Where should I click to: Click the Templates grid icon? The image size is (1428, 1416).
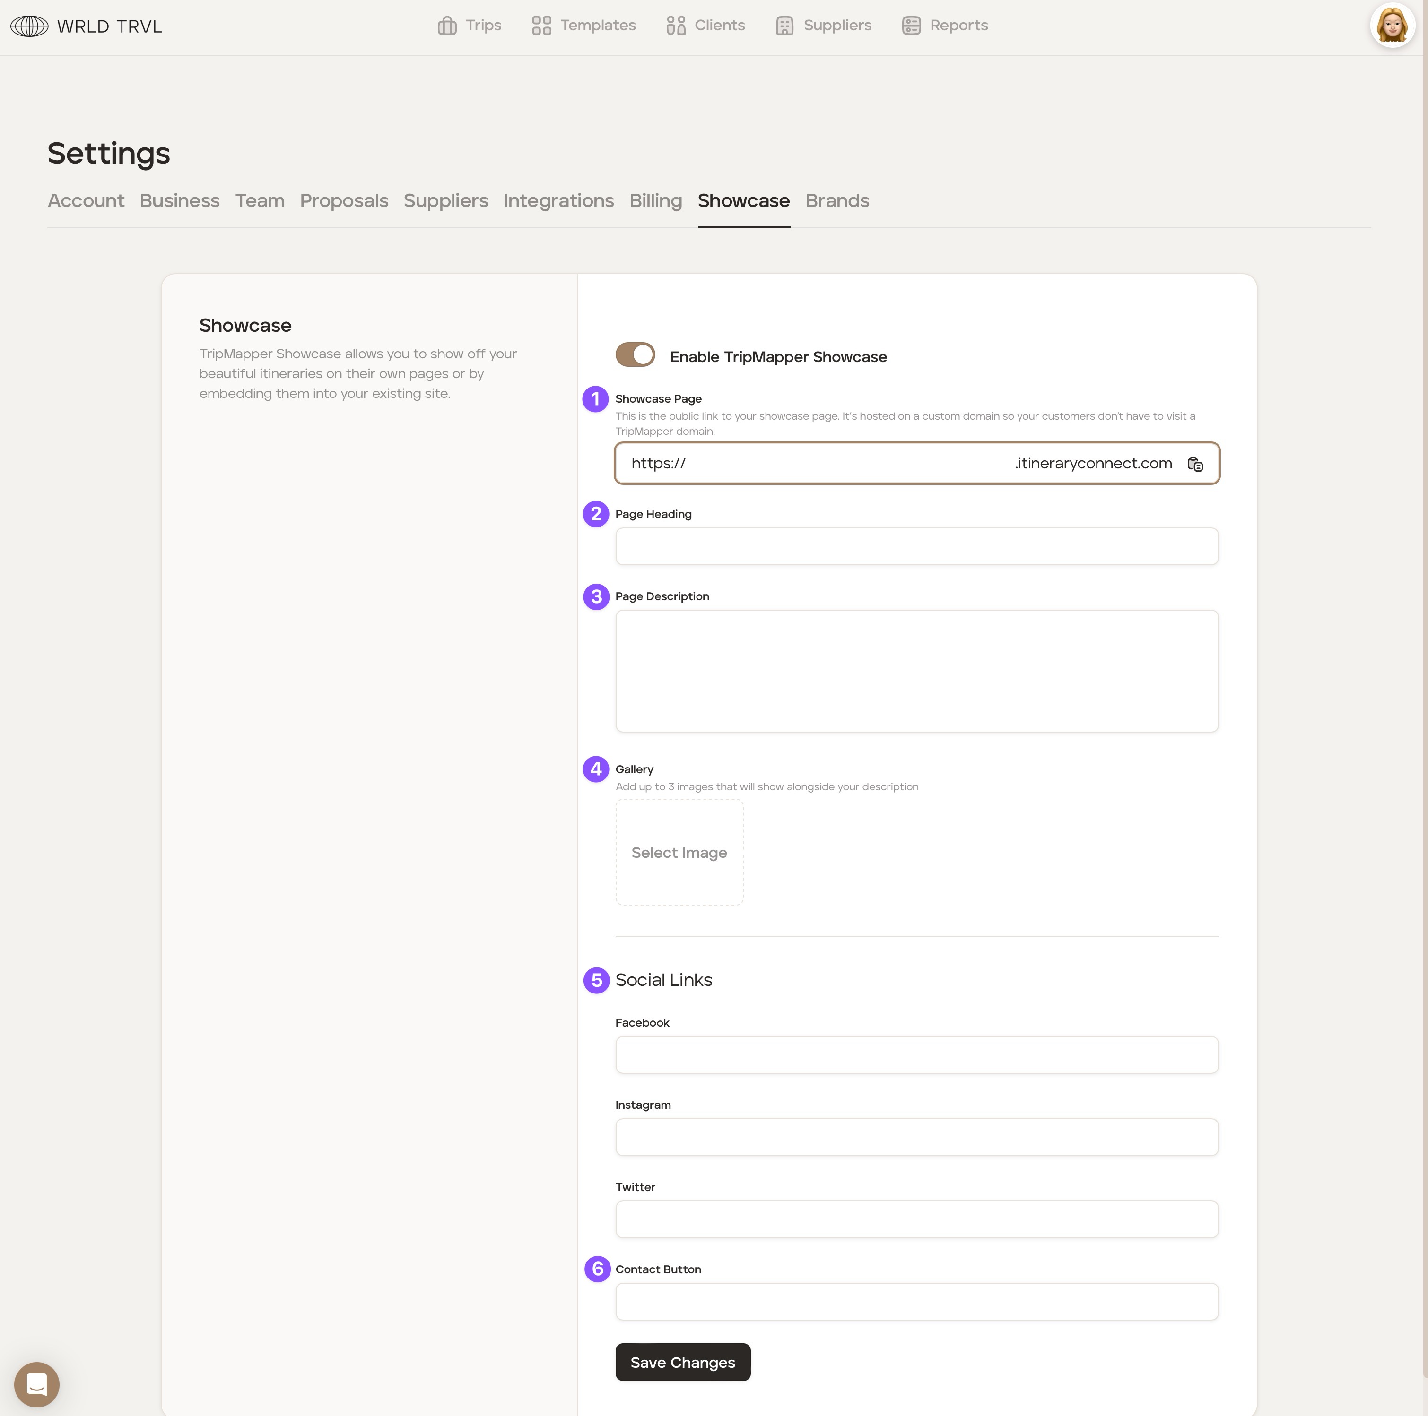pos(541,26)
